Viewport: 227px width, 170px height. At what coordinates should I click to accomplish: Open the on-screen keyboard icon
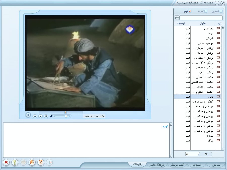click(177, 18)
